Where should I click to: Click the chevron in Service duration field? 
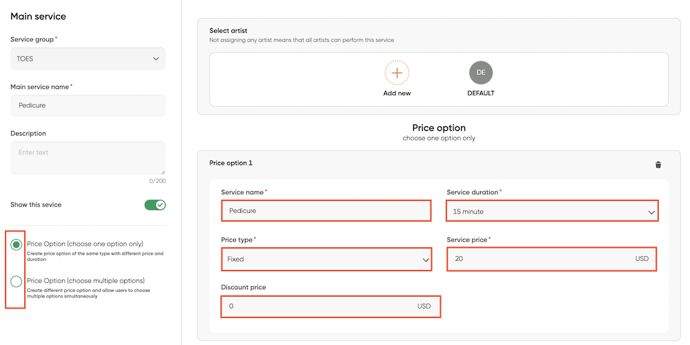651,212
